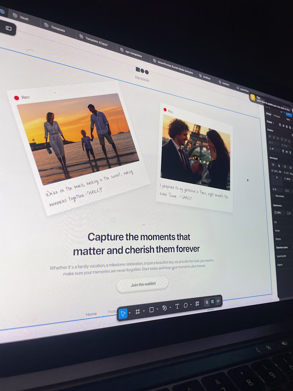Select the Pen tool
This screenshot has height=391, width=293.
pos(164,308)
